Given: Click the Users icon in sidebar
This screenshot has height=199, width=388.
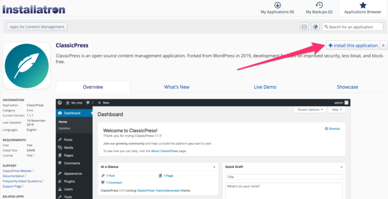Looking at the screenshot, I should click(x=60, y=189).
